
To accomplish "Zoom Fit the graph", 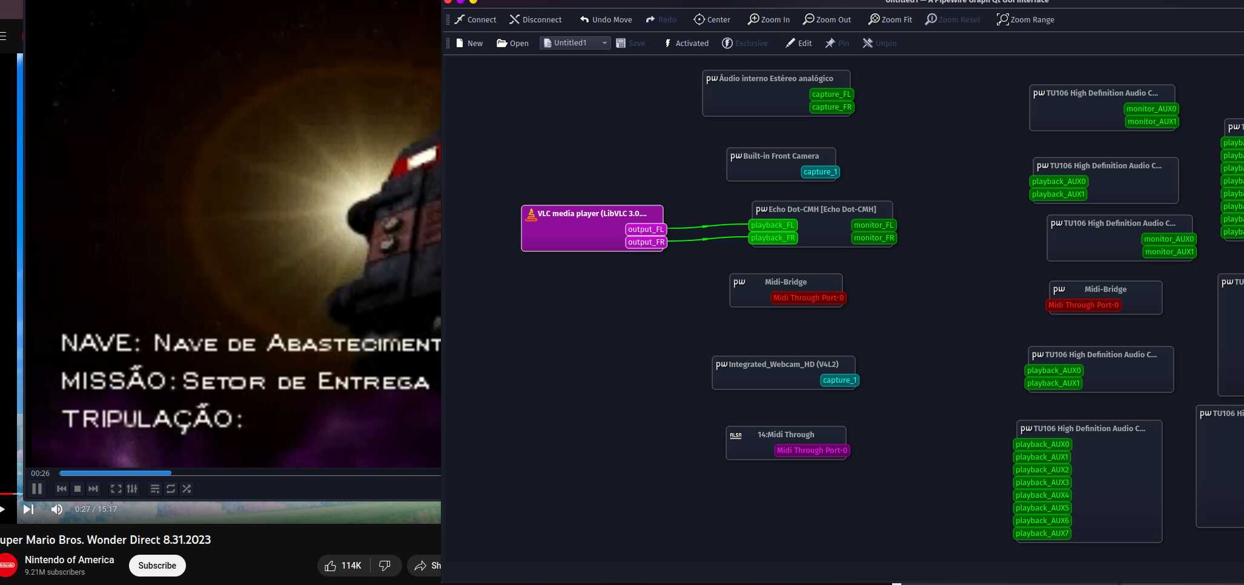I will coord(890,19).
